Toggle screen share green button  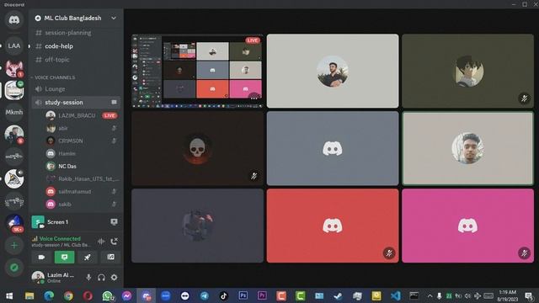pos(64,257)
